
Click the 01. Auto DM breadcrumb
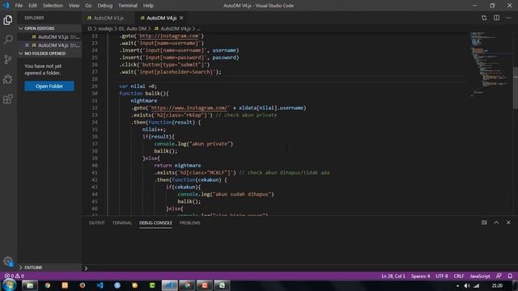[x=132, y=29]
